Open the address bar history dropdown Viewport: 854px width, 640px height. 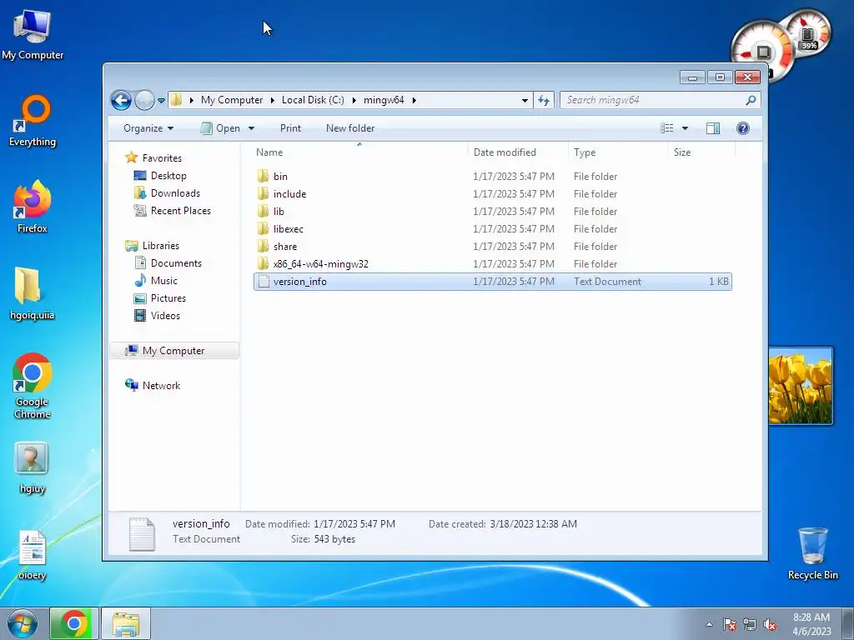tap(525, 100)
